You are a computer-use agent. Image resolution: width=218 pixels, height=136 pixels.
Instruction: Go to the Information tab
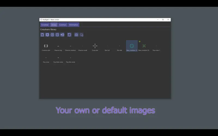pyautogui.click(x=74, y=25)
